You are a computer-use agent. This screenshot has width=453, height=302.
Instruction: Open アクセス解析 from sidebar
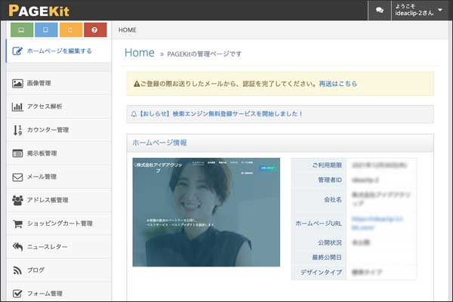[x=59, y=106]
